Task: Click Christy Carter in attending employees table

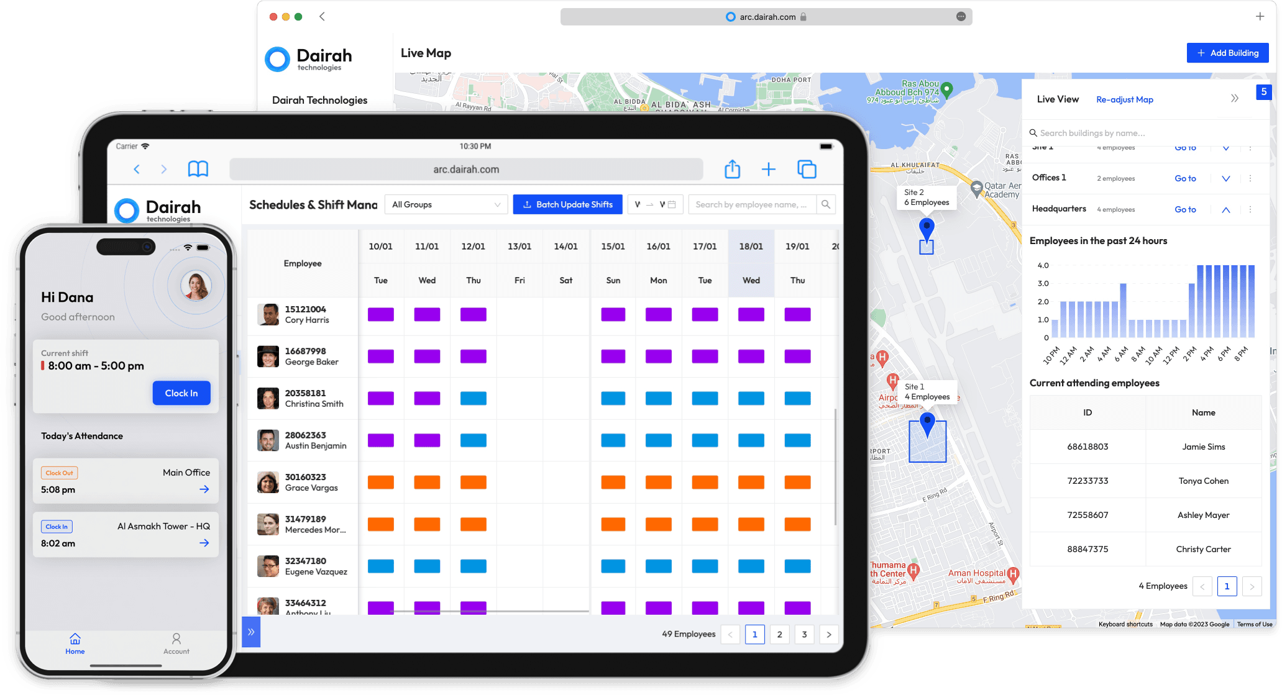Action: coord(1203,549)
